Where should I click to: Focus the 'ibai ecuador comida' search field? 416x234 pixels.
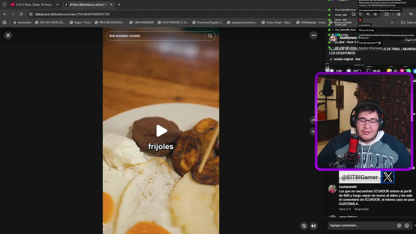point(156,36)
